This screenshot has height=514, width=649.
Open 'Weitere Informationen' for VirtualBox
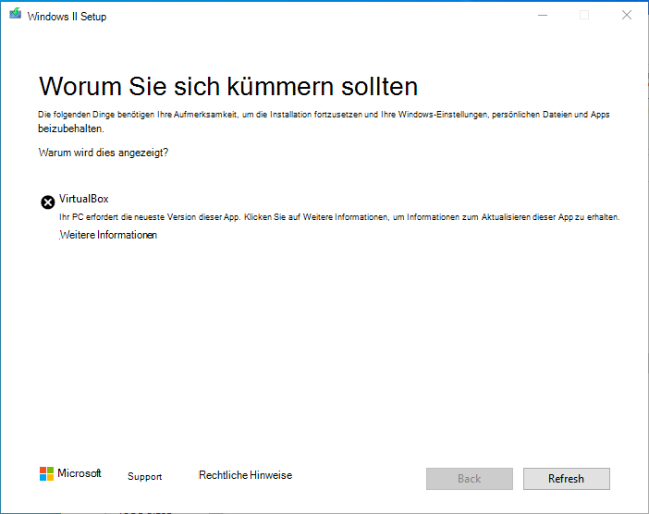click(108, 235)
